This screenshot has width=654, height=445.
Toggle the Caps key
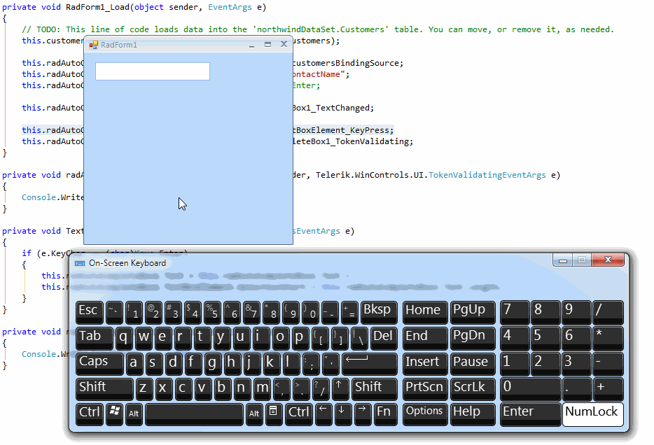[x=99, y=363]
